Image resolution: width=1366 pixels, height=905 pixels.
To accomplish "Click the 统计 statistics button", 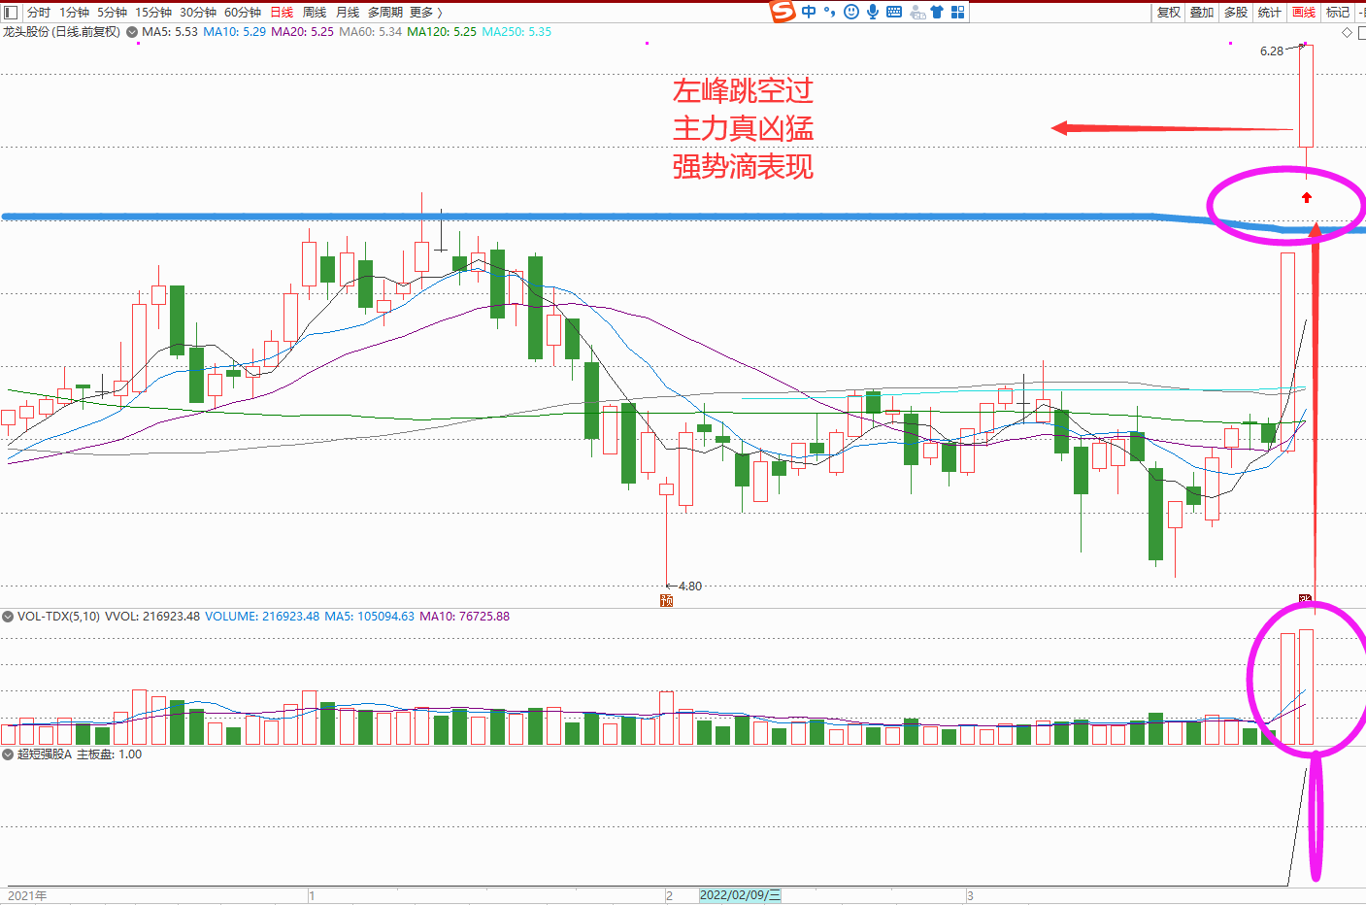I will (x=1270, y=12).
